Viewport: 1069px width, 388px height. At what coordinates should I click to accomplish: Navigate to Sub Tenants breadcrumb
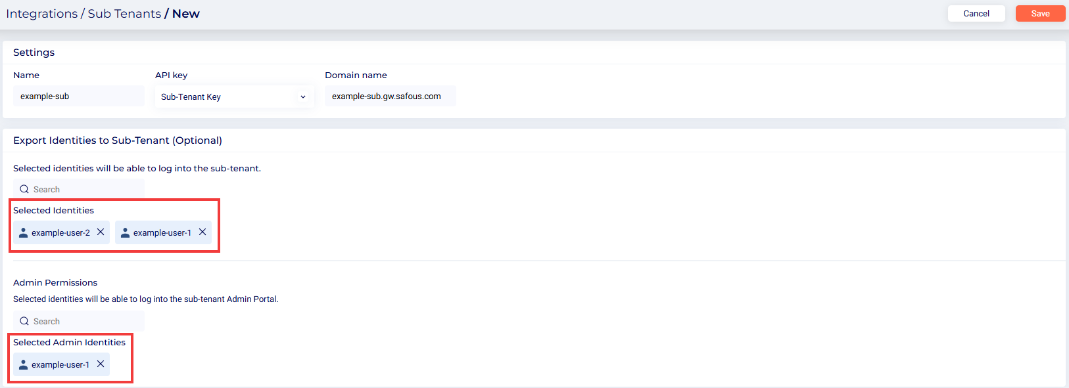click(x=124, y=14)
